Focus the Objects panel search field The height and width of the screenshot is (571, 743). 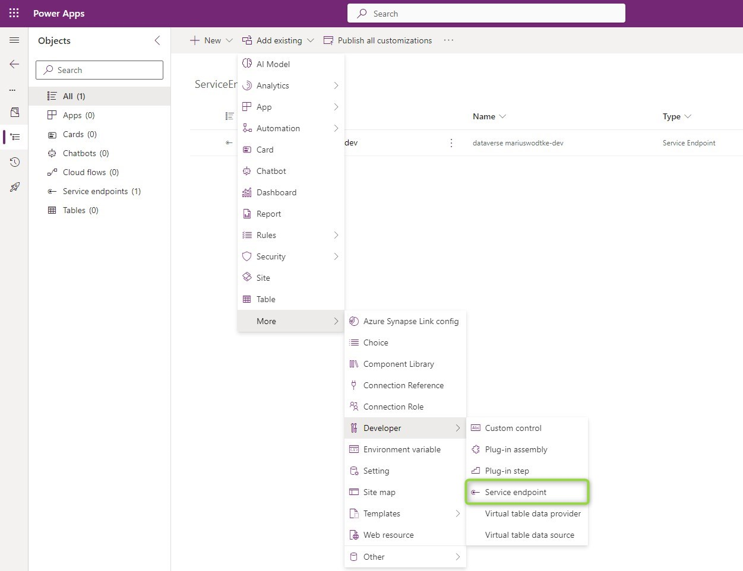point(100,70)
